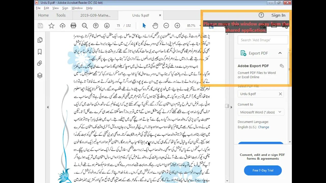This screenshot has height=183, width=326.
Task: Click the Urdu 9.pdf file field
Action: click(x=261, y=94)
